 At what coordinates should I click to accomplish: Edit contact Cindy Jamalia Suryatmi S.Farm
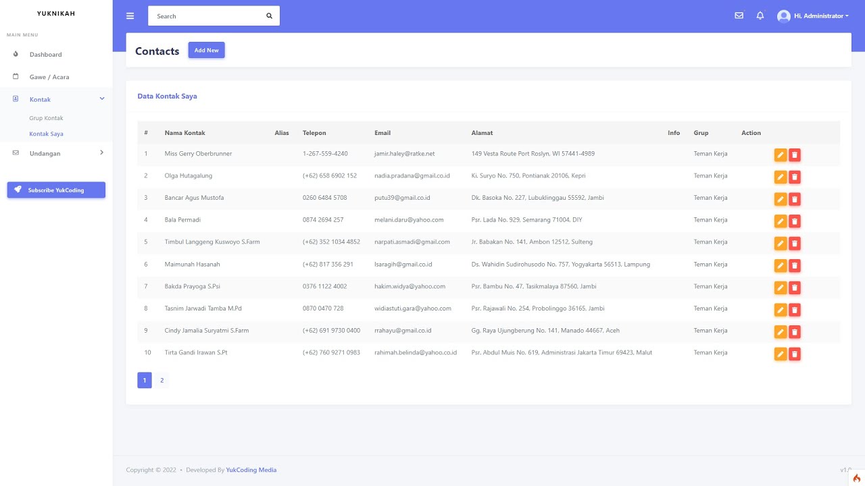[x=781, y=332]
